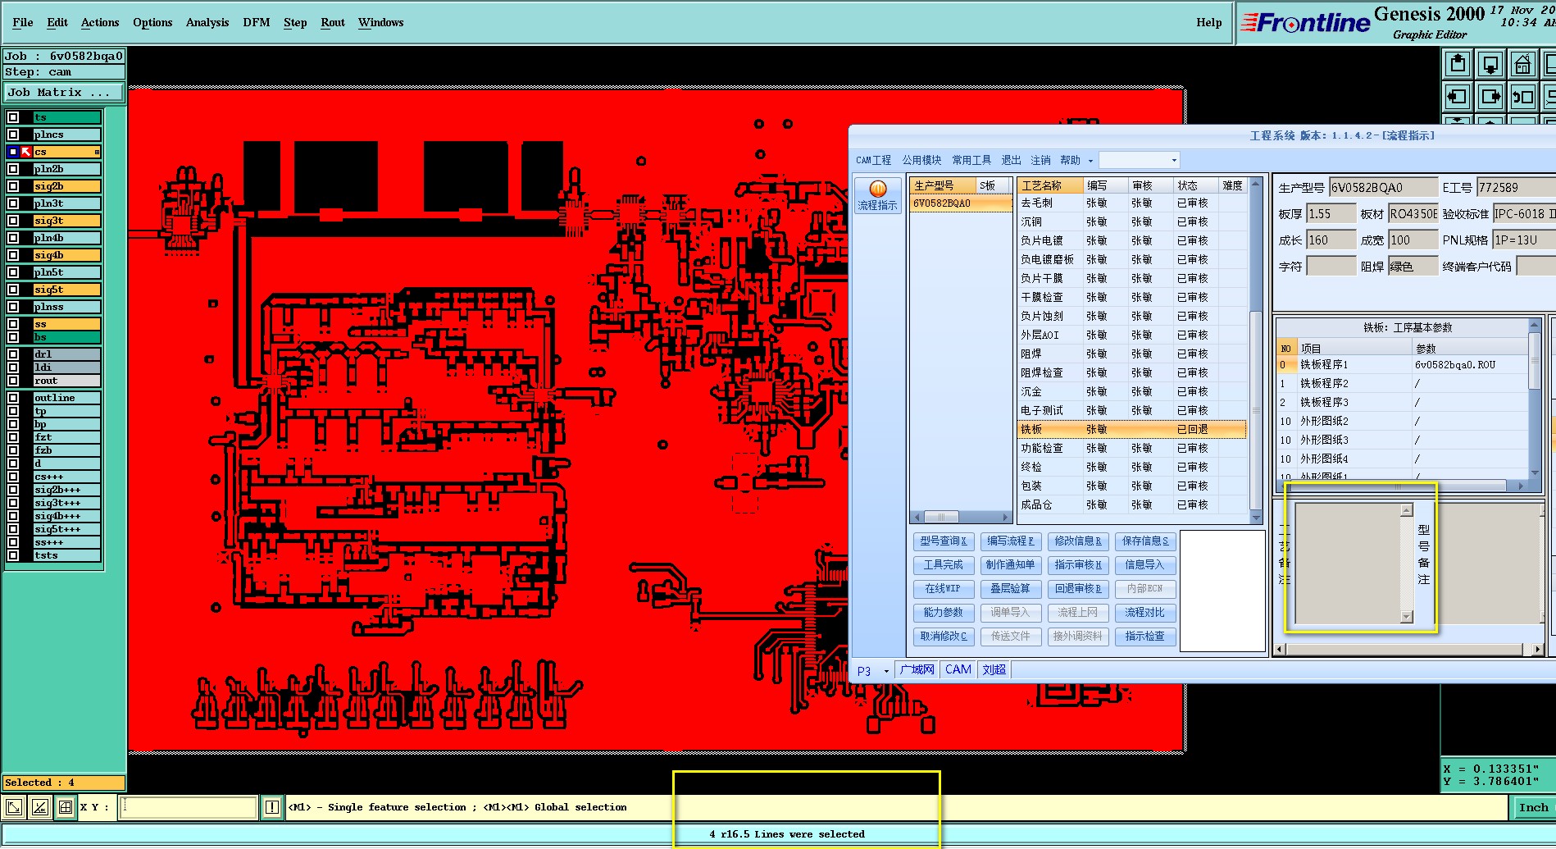Image resolution: width=1556 pixels, height=849 pixels.
Task: Toggle the ts layer checkbox
Action: coord(13,117)
